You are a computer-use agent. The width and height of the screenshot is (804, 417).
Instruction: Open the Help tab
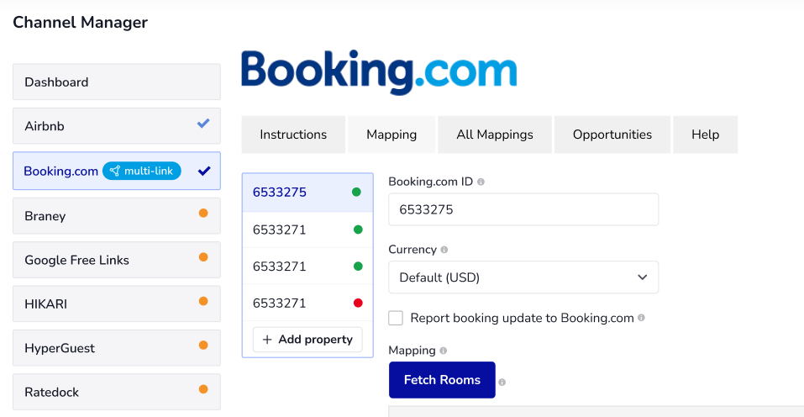pos(705,135)
